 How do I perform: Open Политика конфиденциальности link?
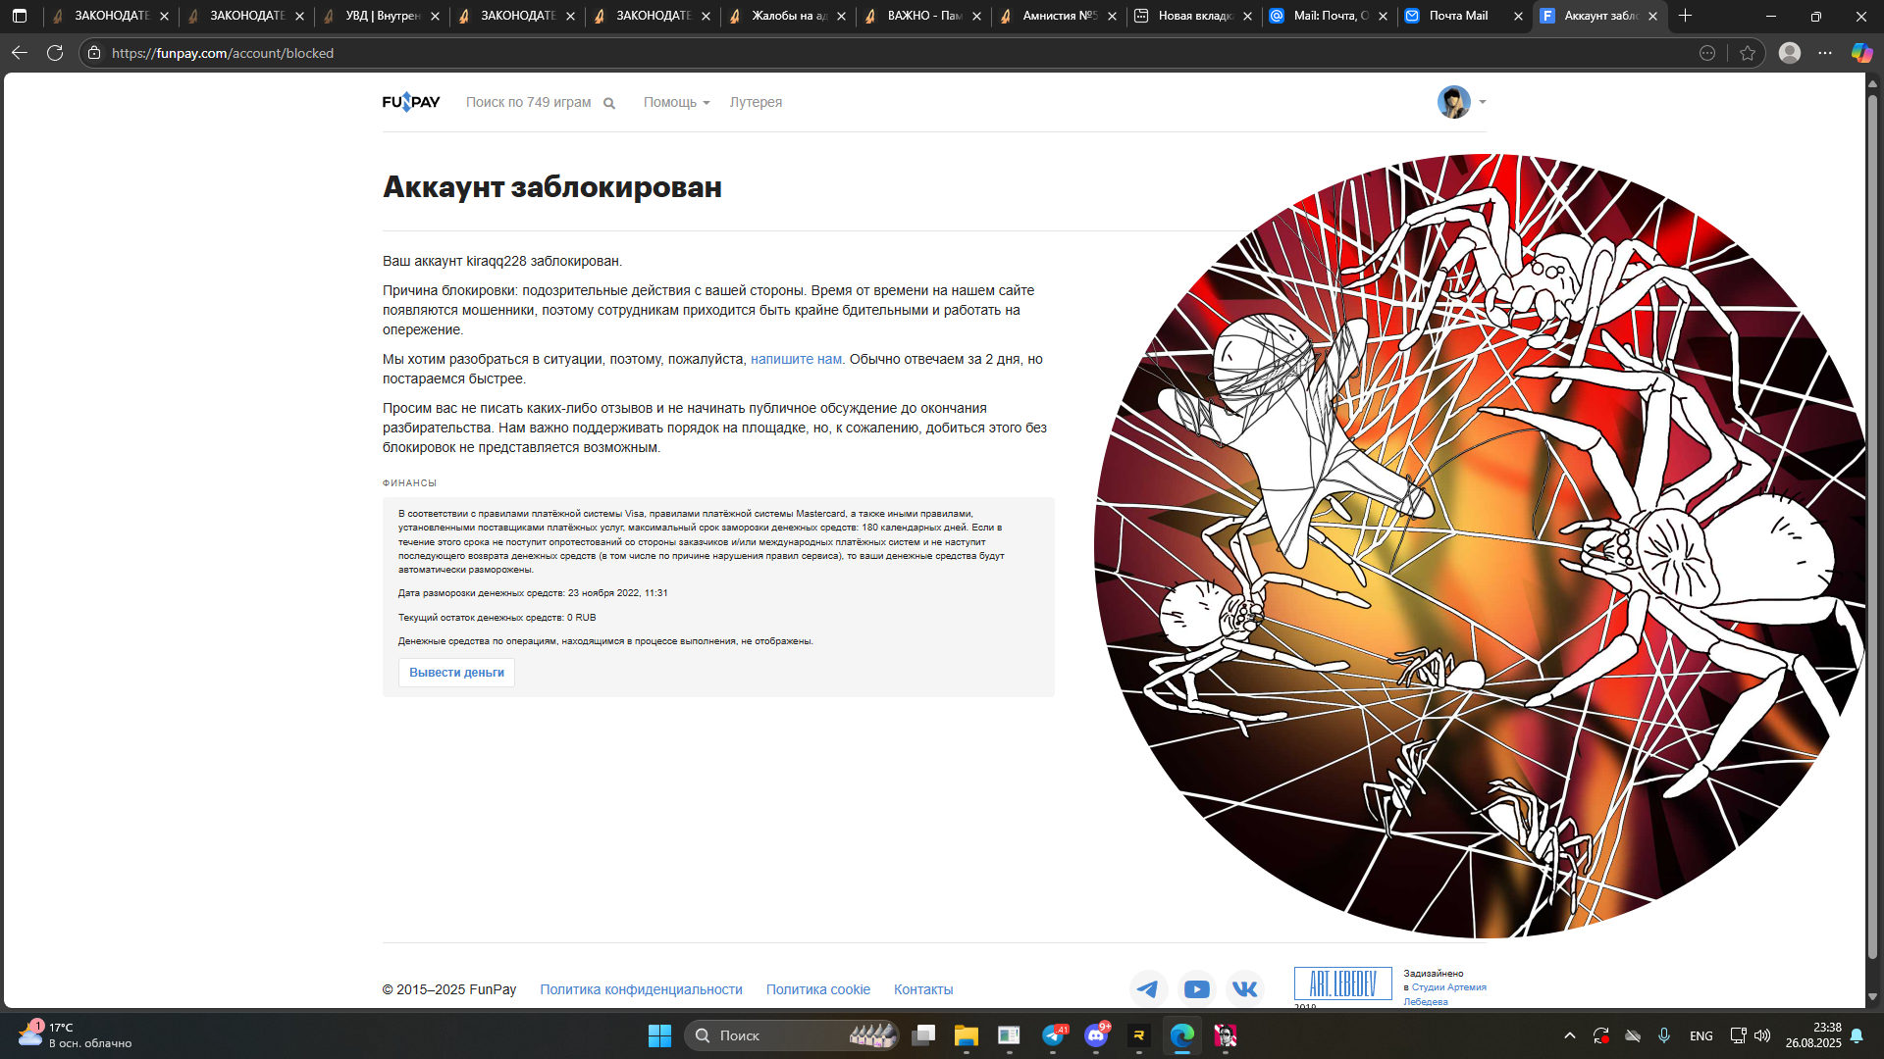(x=641, y=989)
